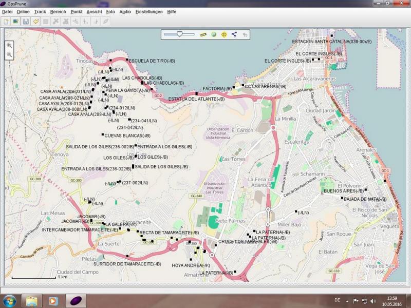Click the map transparency slider
The width and height of the screenshot is (411, 308).
pos(179,34)
